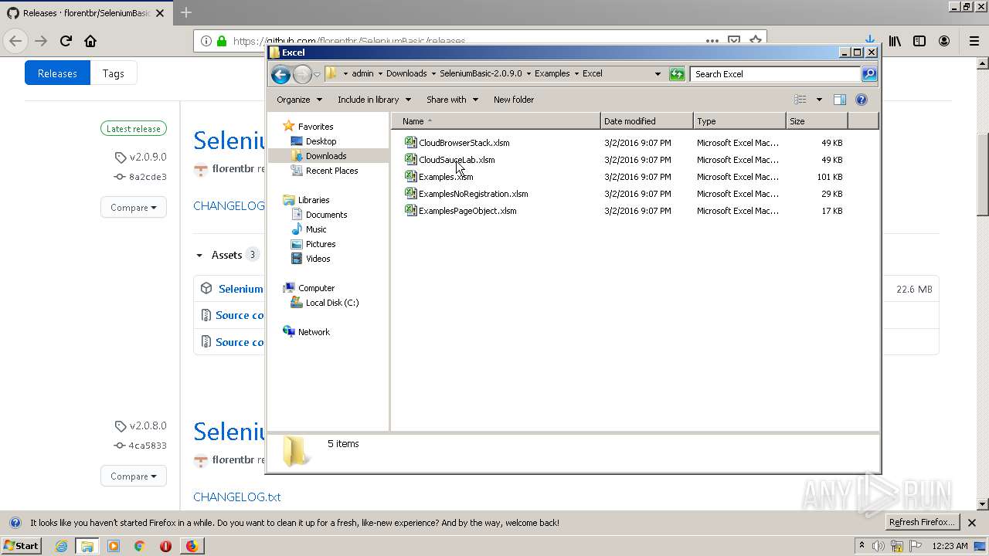Viewport: 989px width, 556px height.
Task: Click the Search Excel input field
Action: click(x=775, y=74)
